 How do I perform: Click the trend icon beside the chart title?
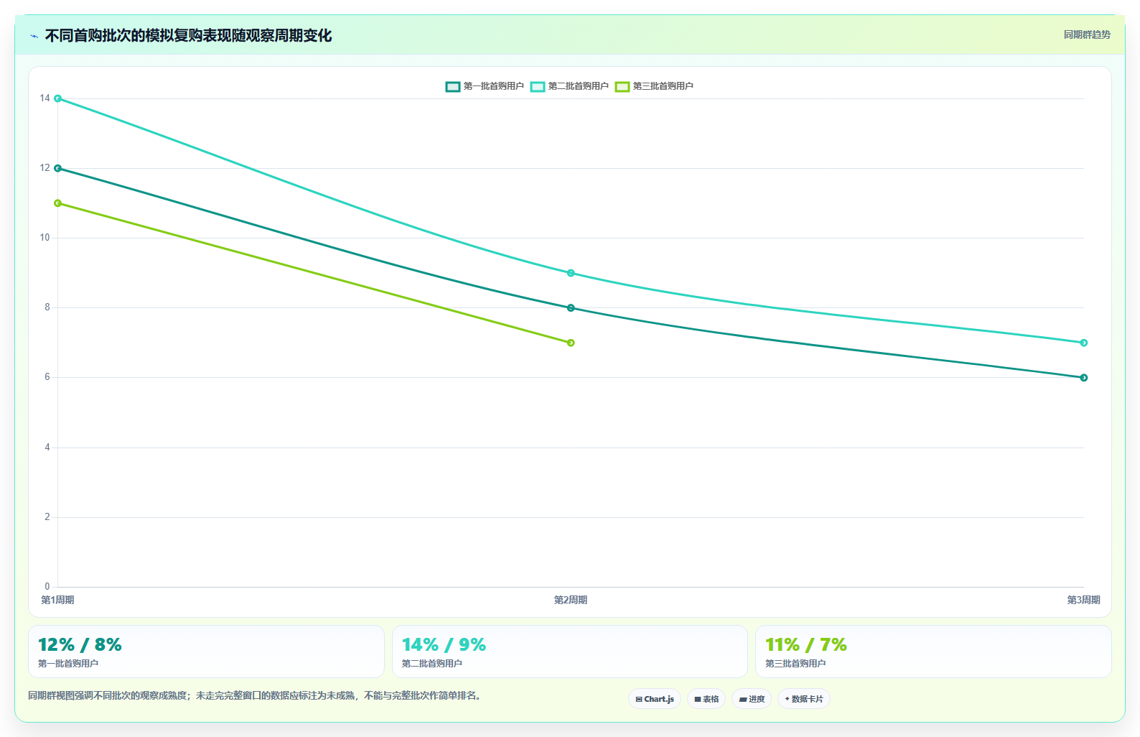[34, 36]
